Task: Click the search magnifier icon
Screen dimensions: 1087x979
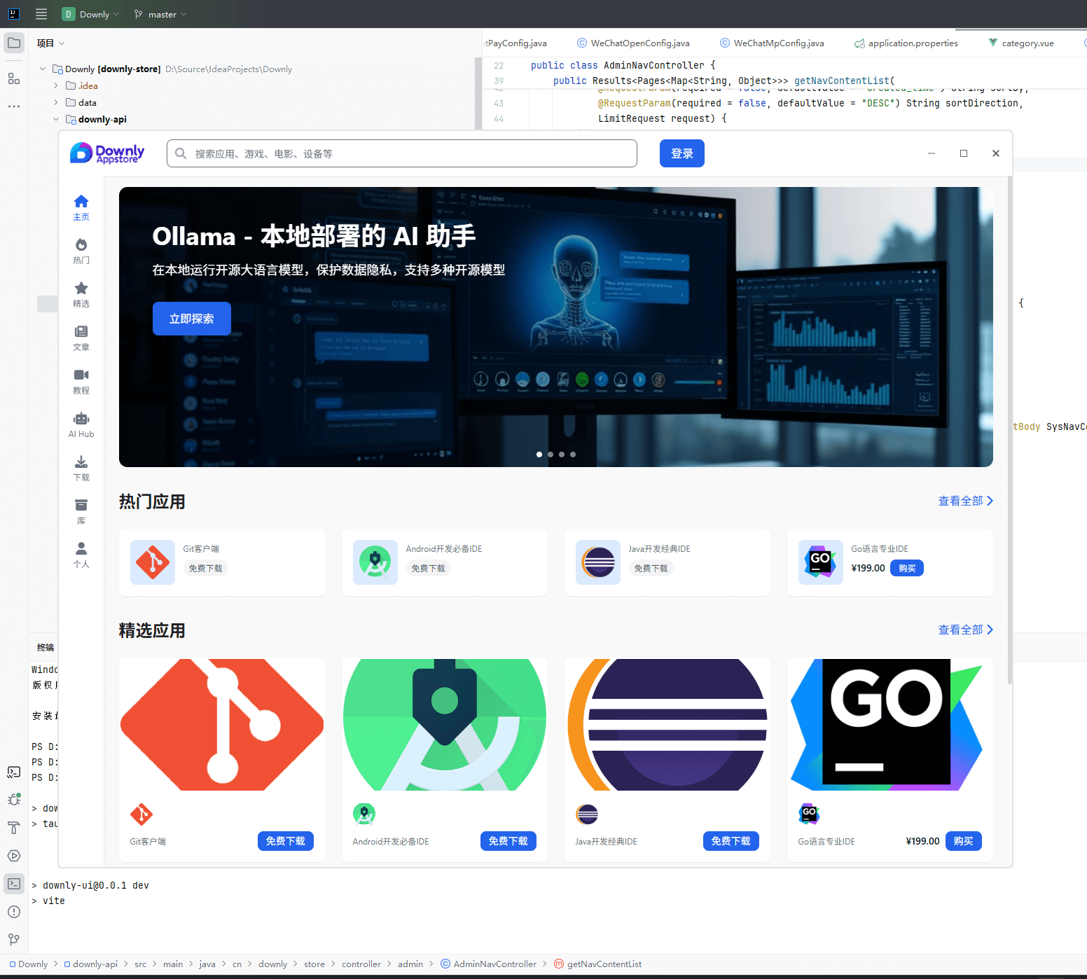Action: [x=181, y=153]
